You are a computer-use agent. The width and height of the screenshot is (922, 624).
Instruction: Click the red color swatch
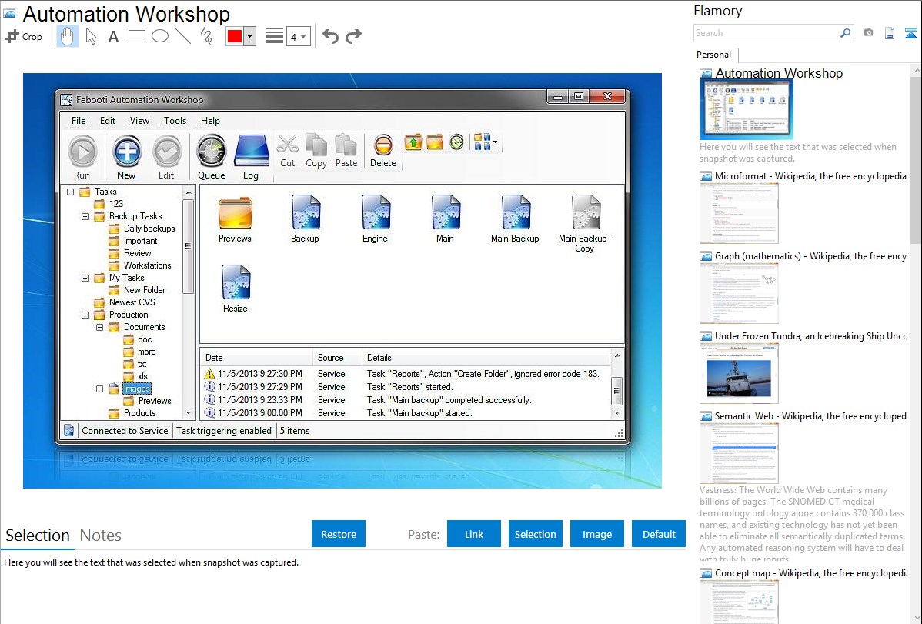(235, 37)
